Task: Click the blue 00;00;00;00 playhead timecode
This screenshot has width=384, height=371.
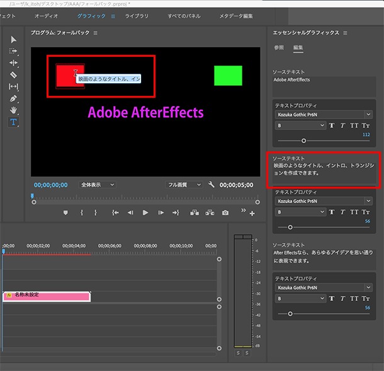Action: coord(51,185)
